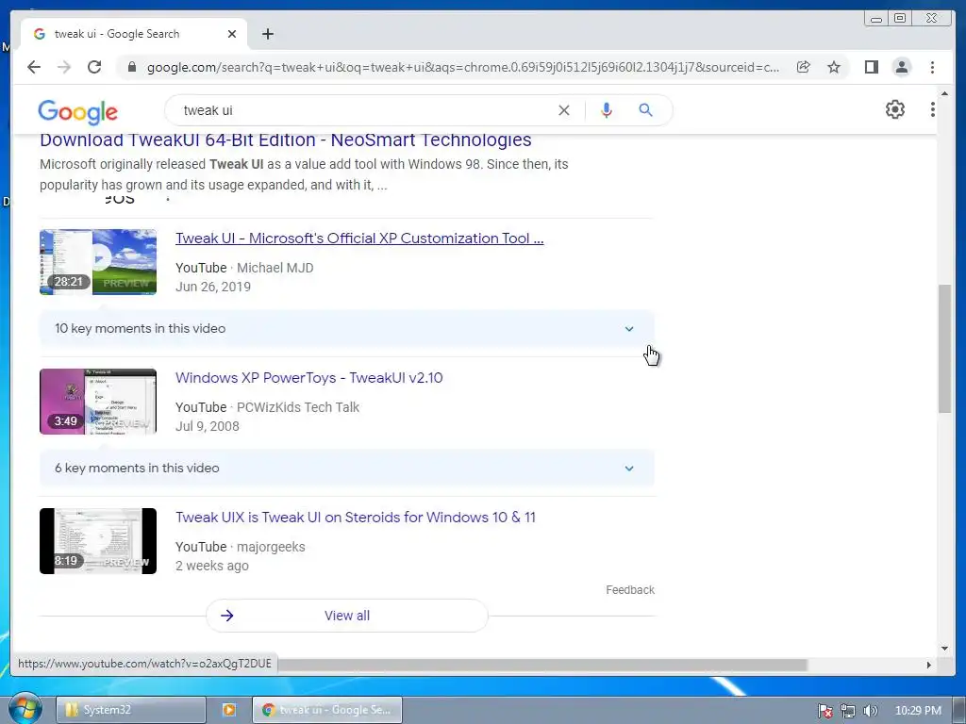Open Chrome's three-dot menu

[932, 67]
